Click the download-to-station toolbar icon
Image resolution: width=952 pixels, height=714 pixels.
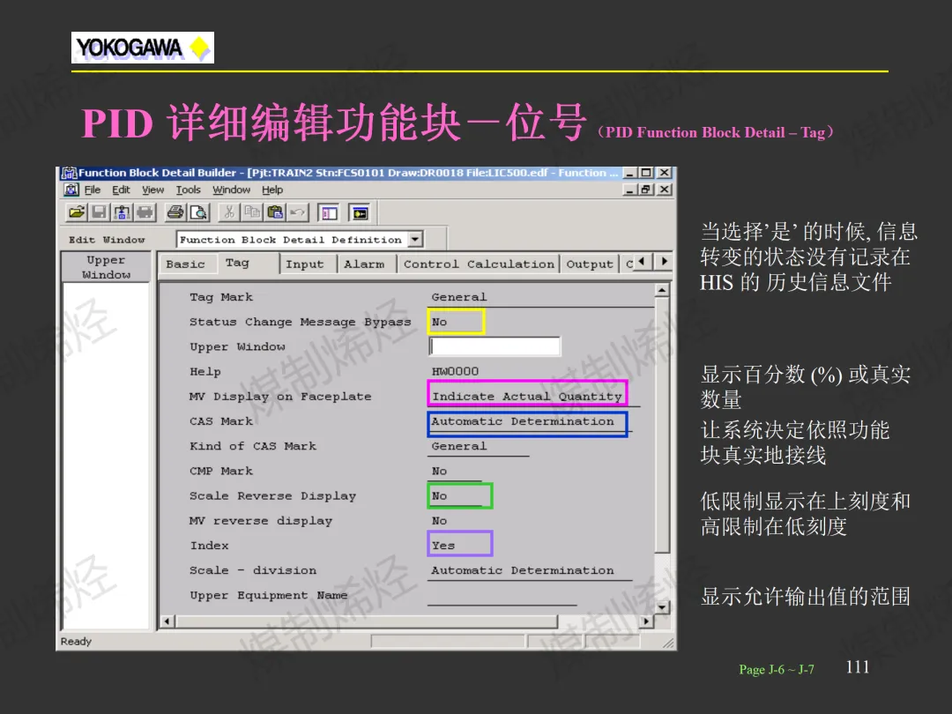click(122, 212)
